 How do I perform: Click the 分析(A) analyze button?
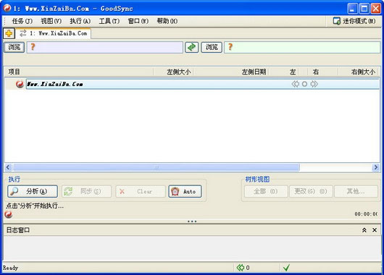coord(33,191)
